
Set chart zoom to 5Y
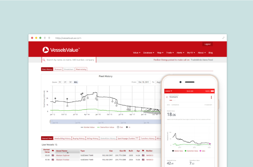click(70, 82)
